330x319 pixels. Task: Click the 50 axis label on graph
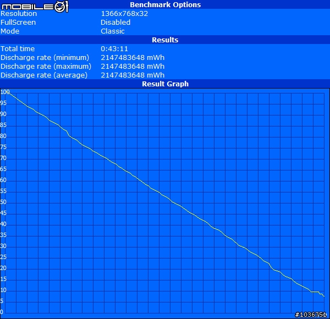(3, 202)
